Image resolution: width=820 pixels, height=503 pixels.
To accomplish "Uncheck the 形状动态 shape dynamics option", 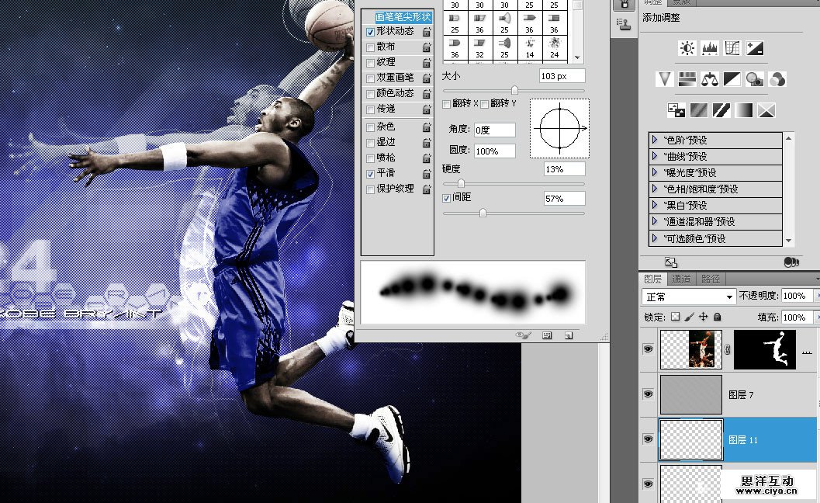I will [370, 32].
